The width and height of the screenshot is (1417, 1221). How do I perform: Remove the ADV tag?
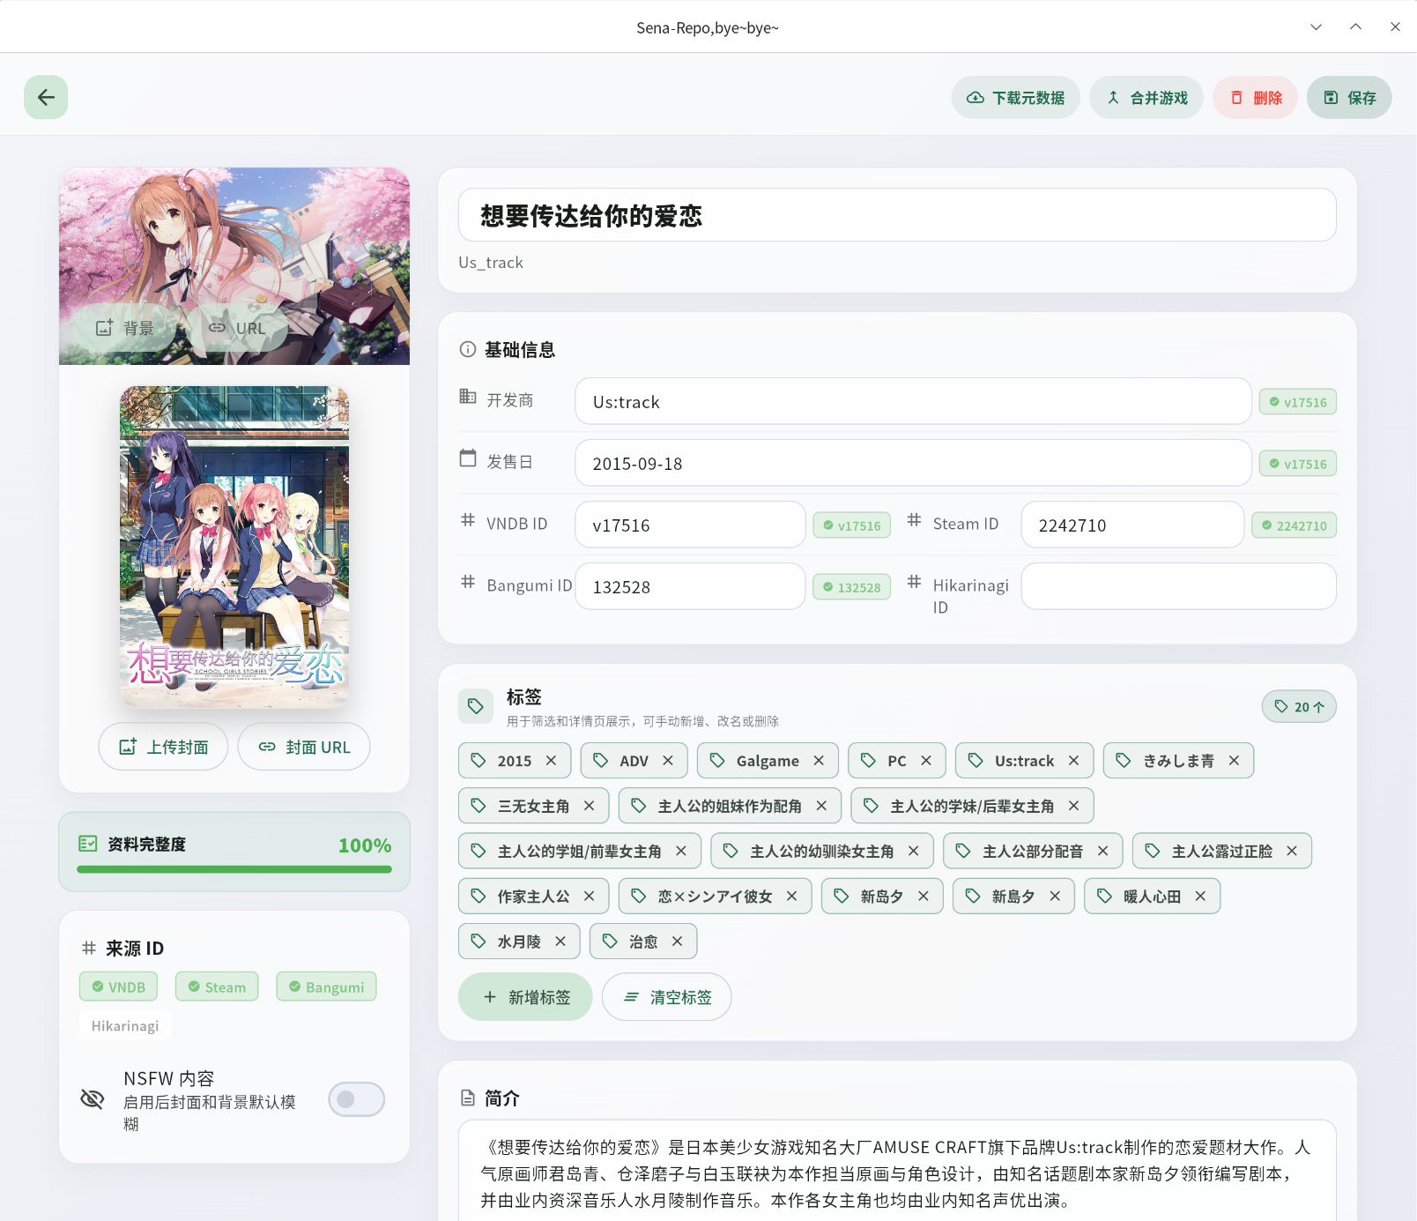click(668, 761)
